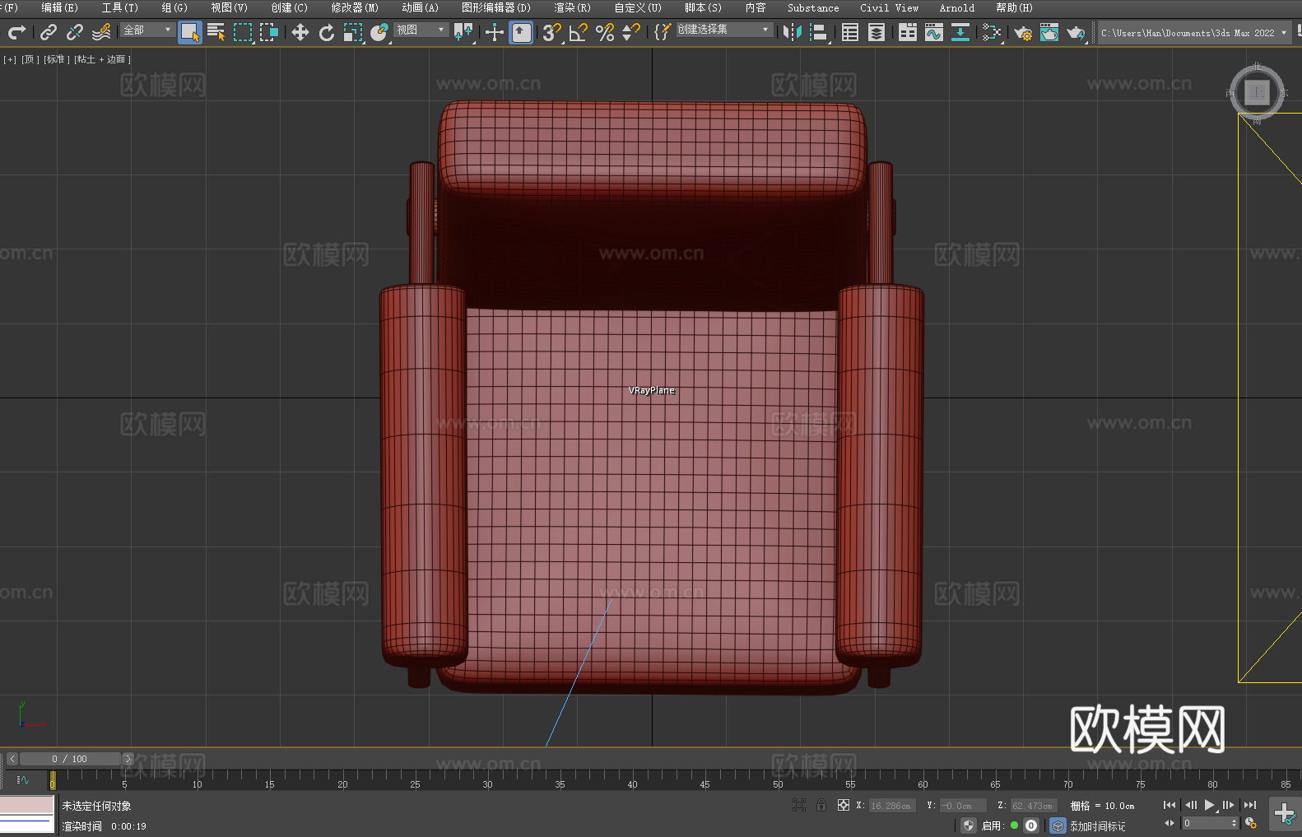This screenshot has width=1302, height=837.
Task: Open Arnold menu
Action: click(956, 7)
